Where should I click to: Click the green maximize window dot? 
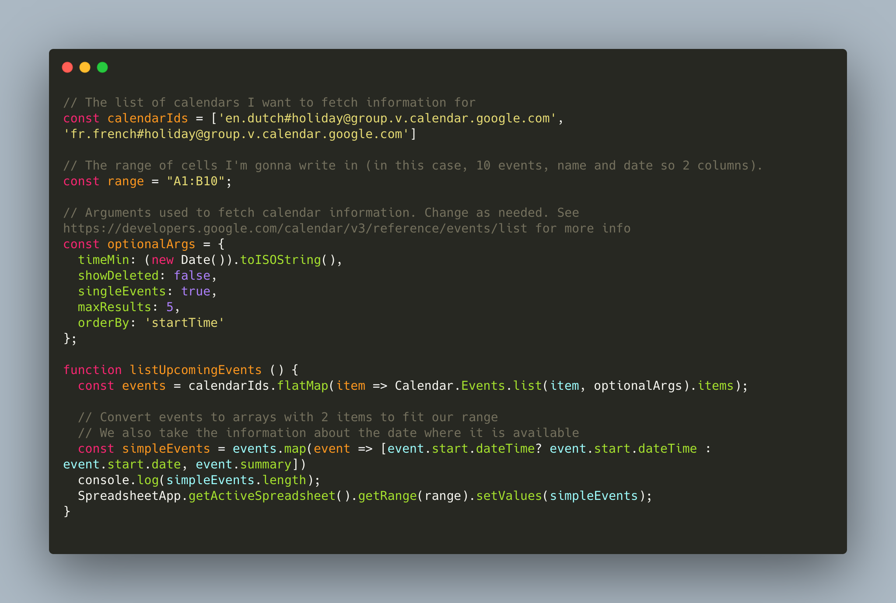[102, 67]
